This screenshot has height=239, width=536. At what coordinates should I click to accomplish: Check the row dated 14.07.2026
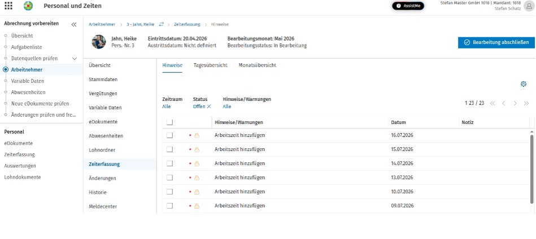point(169,163)
